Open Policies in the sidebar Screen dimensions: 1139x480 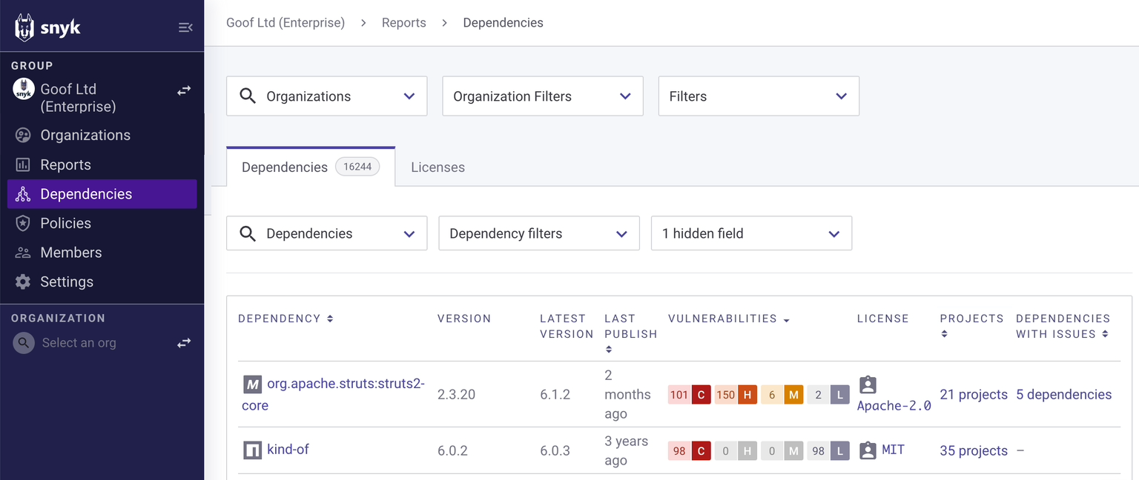pos(65,223)
